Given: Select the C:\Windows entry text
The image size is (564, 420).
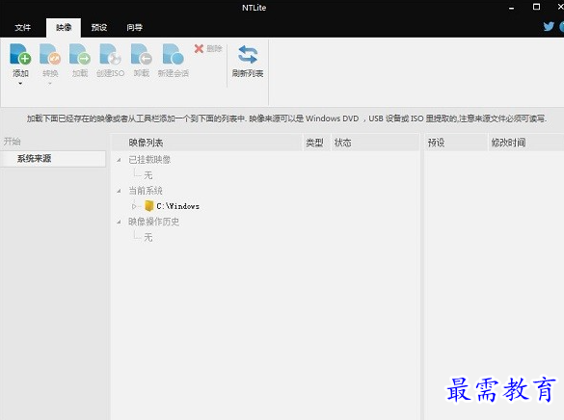Looking at the screenshot, I should pyautogui.click(x=177, y=206).
